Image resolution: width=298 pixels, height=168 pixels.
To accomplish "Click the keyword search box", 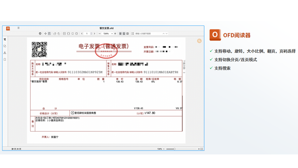I will click(x=148, y=34).
